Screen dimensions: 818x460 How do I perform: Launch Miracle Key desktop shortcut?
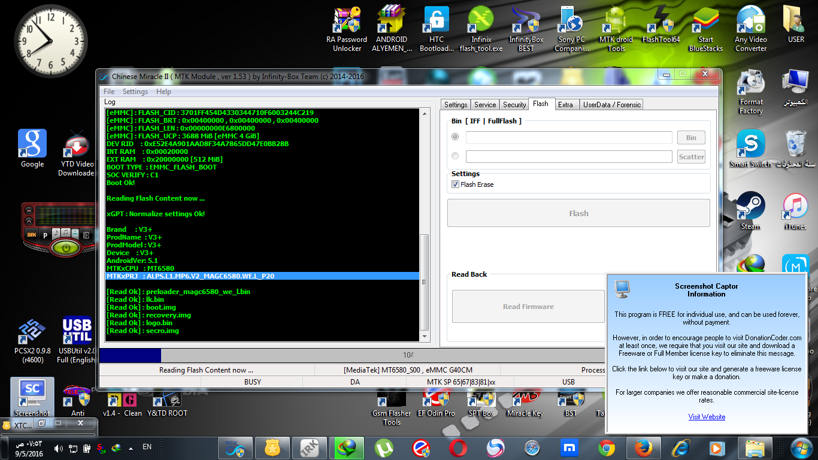(x=525, y=402)
